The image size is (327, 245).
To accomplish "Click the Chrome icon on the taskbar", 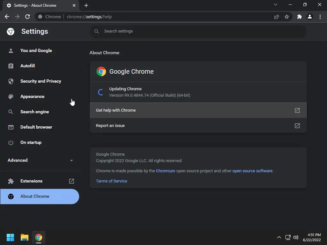I will 39,237.
